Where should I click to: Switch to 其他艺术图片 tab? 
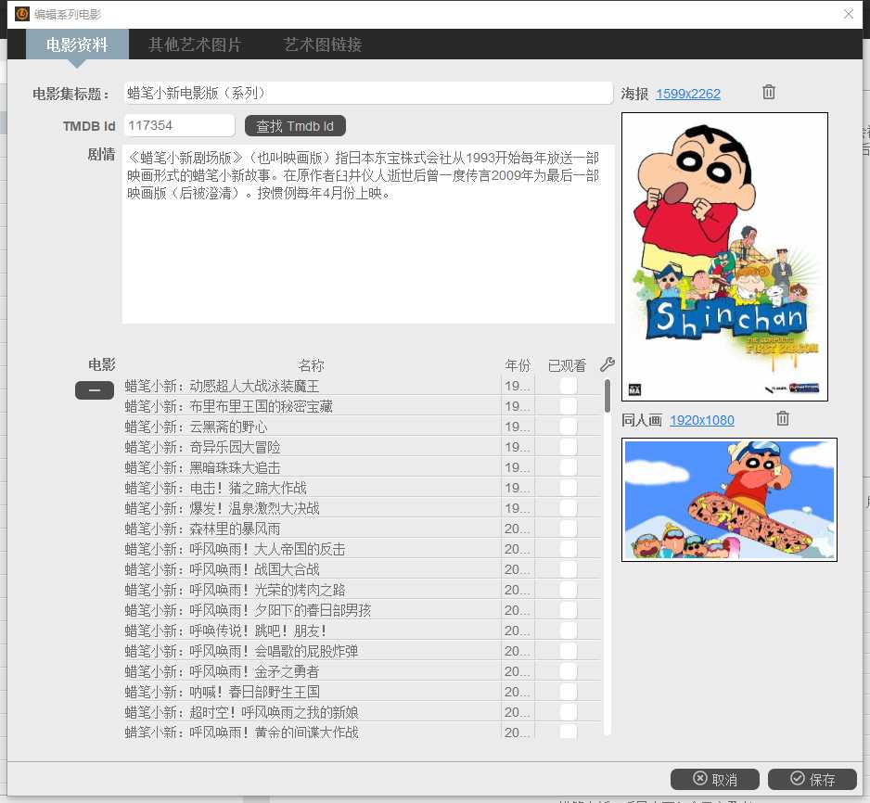click(195, 45)
